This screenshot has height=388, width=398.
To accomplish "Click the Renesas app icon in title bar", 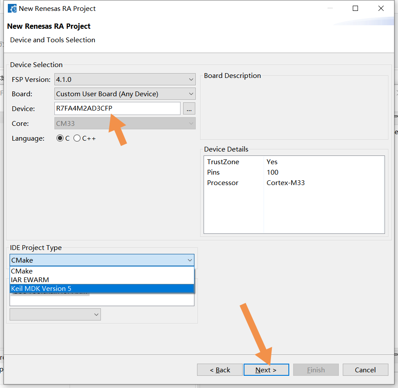I will pos(12,8).
